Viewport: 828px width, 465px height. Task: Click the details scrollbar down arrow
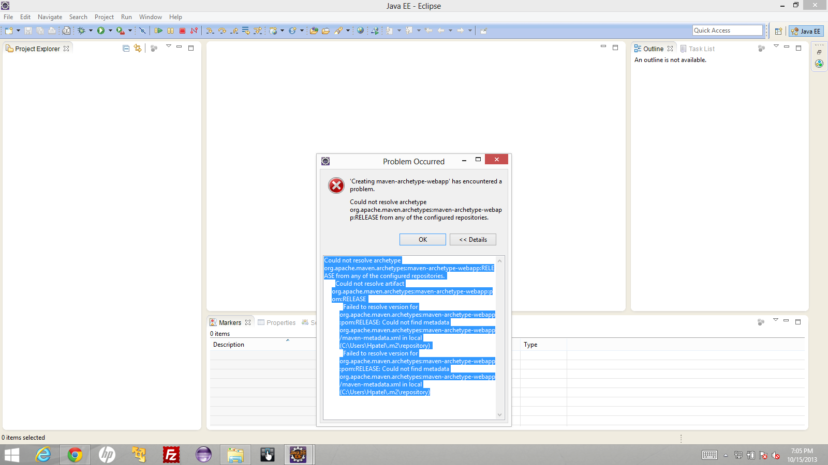click(499, 414)
